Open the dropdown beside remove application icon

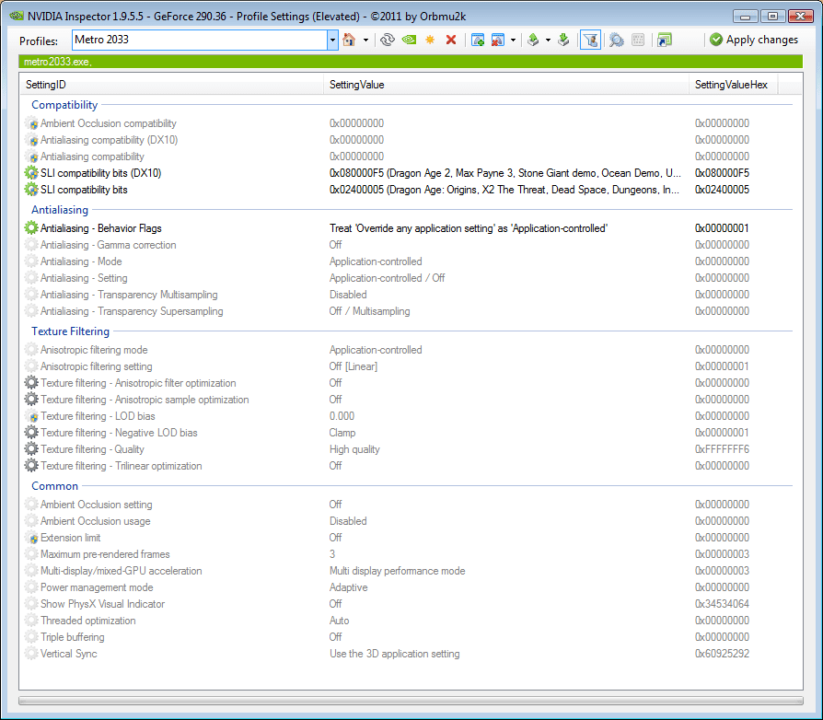(x=513, y=41)
